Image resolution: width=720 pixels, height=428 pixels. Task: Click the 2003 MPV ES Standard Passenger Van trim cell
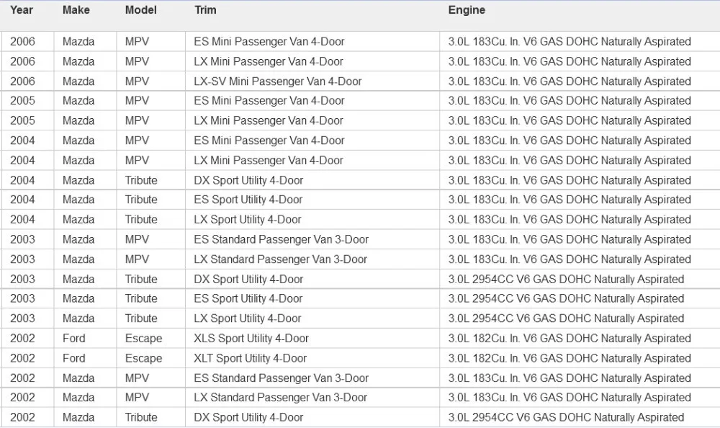pos(312,239)
